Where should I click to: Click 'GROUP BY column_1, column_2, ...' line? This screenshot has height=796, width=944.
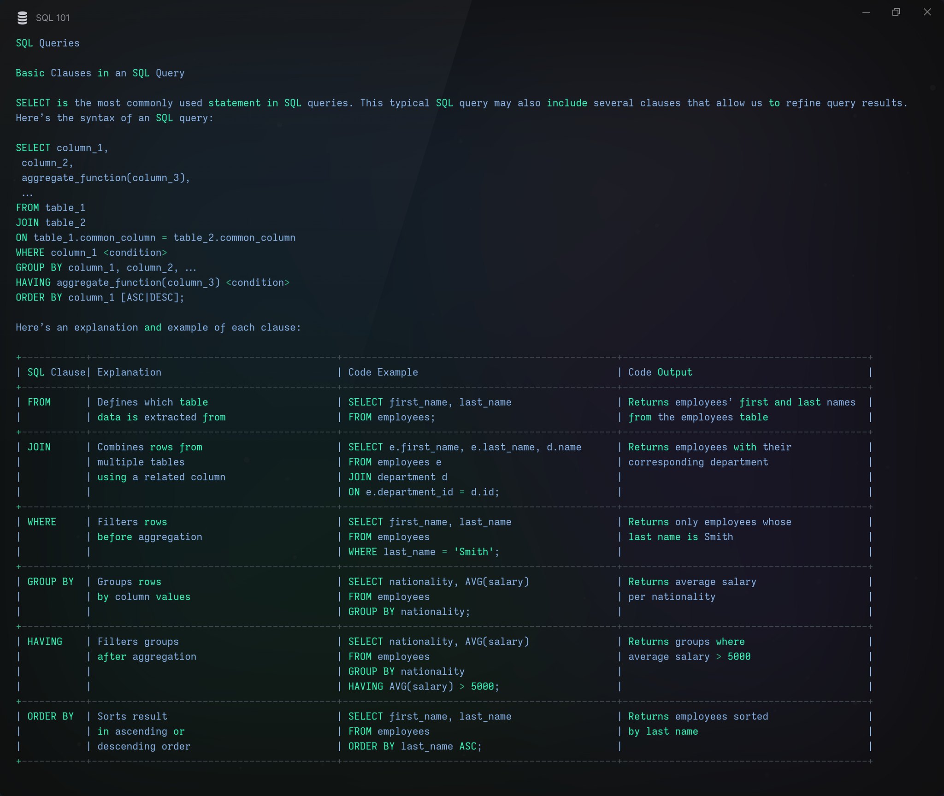click(x=106, y=268)
